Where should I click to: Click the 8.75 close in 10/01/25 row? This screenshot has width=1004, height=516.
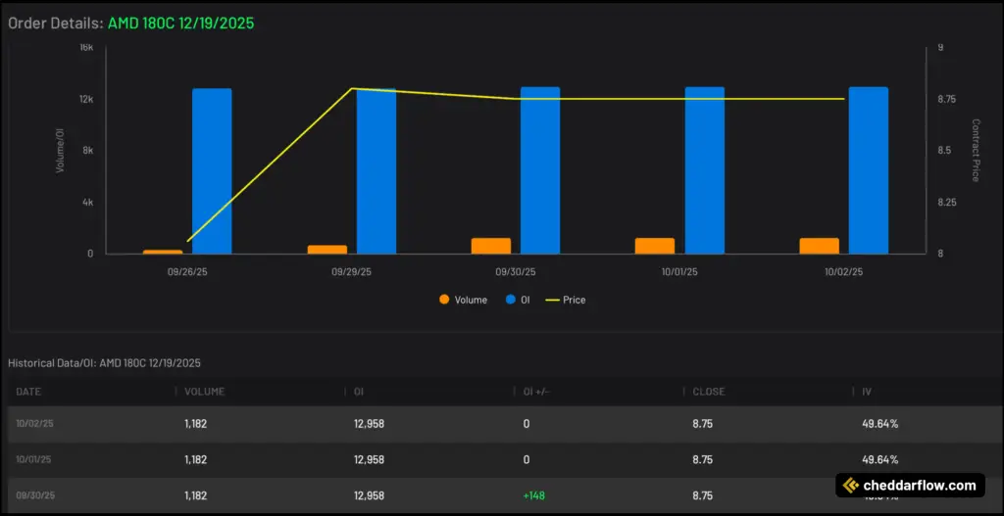pyautogui.click(x=702, y=460)
